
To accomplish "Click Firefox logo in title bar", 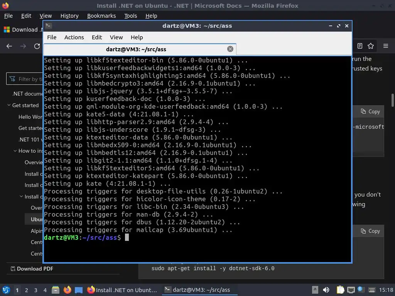I will (5, 5).
